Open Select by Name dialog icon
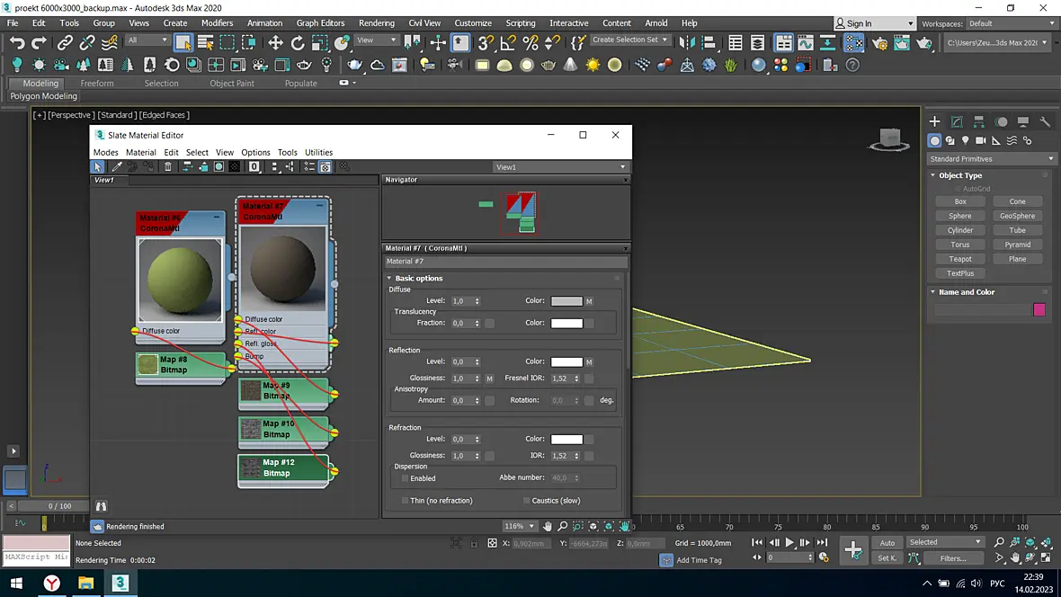Viewport: 1061px width, 597px height. 205,42
